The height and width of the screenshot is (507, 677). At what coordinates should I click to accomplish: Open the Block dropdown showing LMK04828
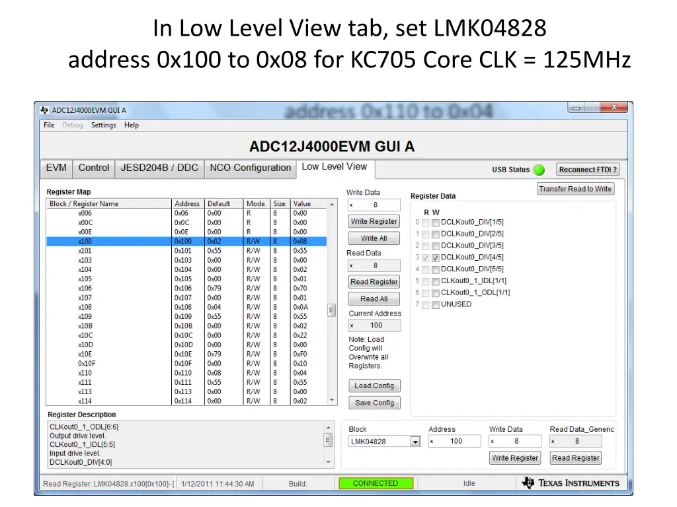tap(415, 442)
